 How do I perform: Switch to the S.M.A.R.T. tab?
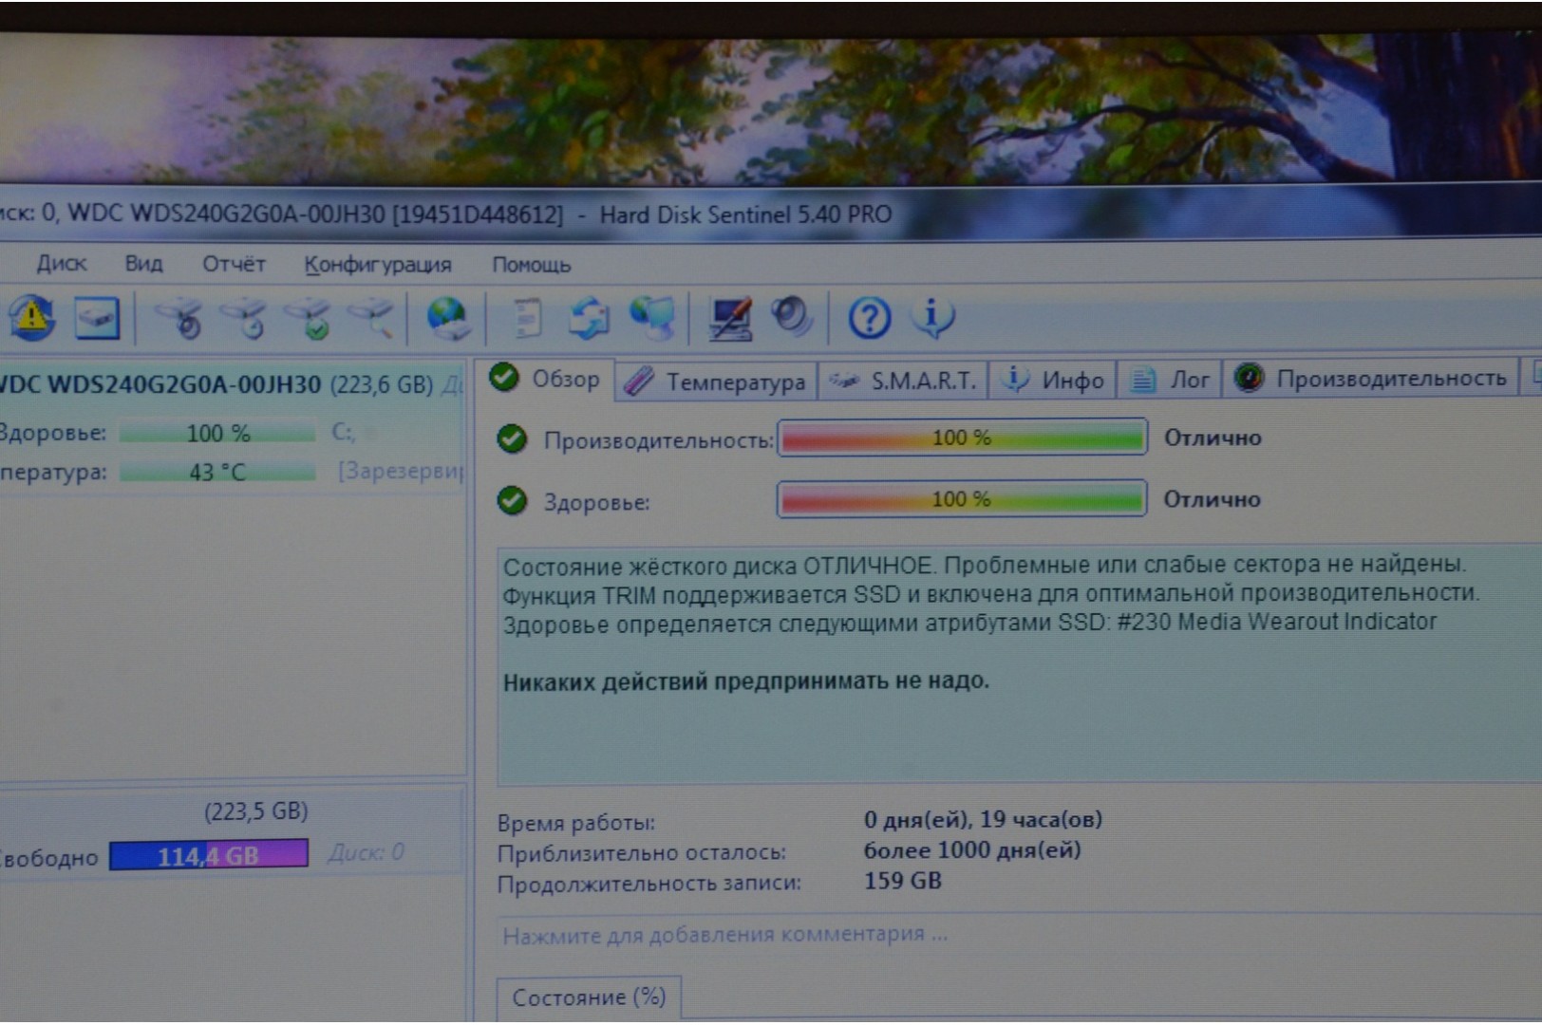pyautogui.click(x=903, y=381)
